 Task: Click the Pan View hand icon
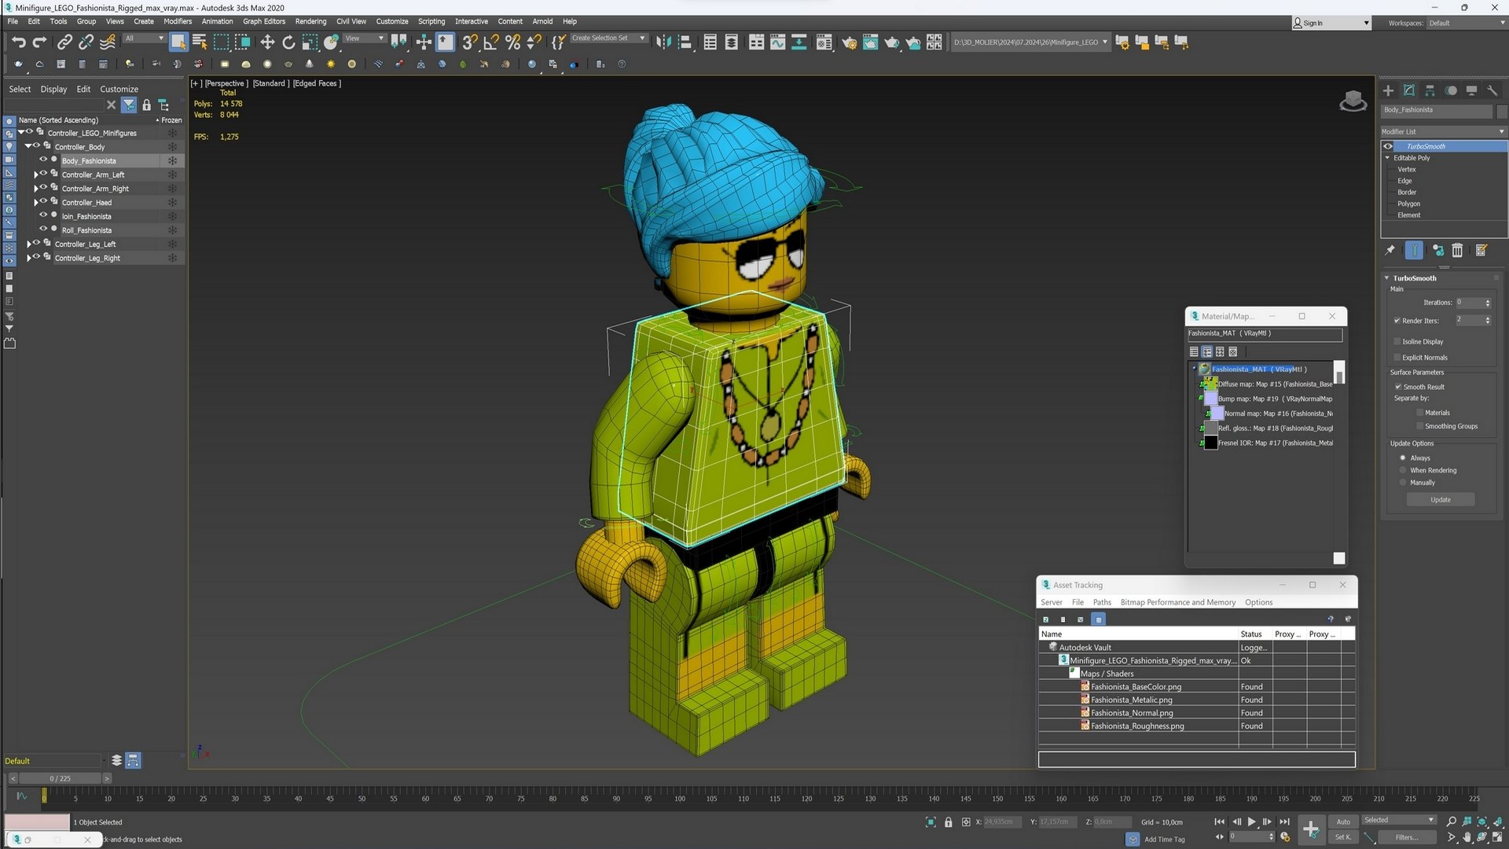[x=1467, y=838]
